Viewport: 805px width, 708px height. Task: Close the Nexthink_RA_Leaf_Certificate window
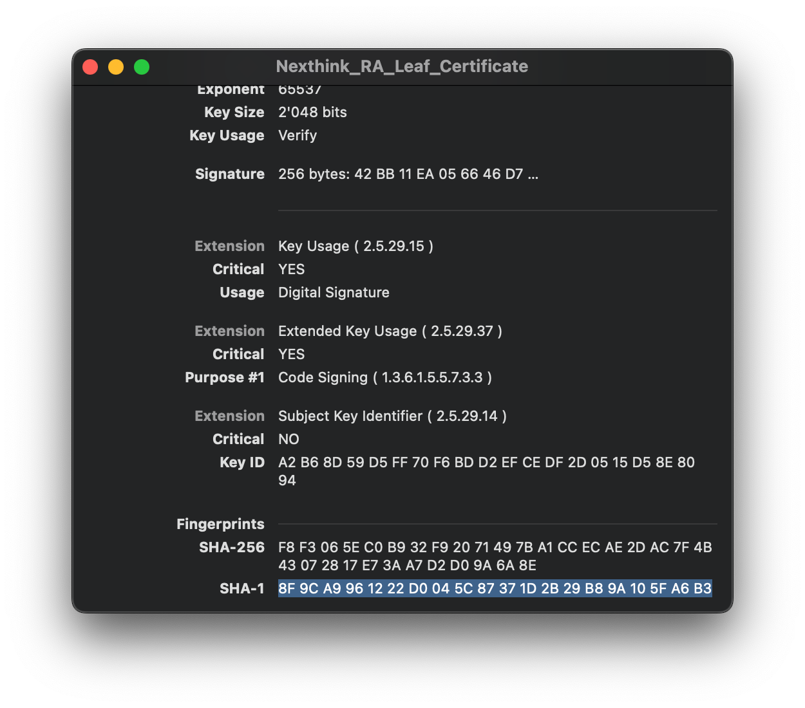pyautogui.click(x=90, y=67)
